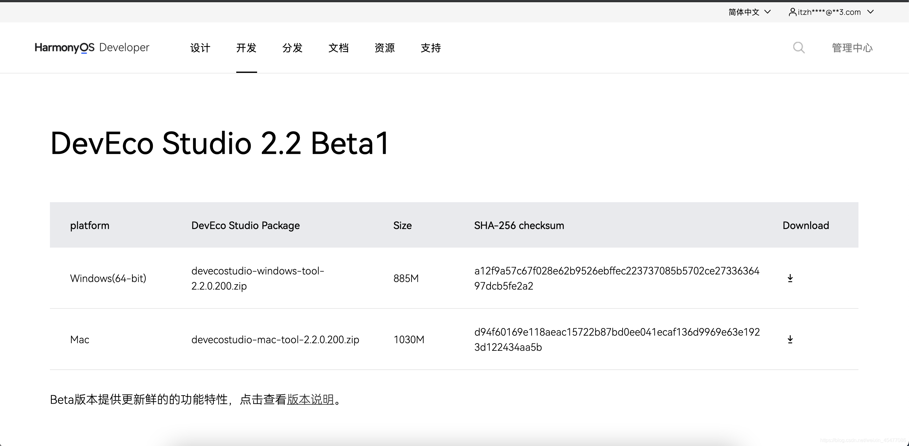Click the Windows(64-bit) platform cell
909x446 pixels.
[x=108, y=278]
